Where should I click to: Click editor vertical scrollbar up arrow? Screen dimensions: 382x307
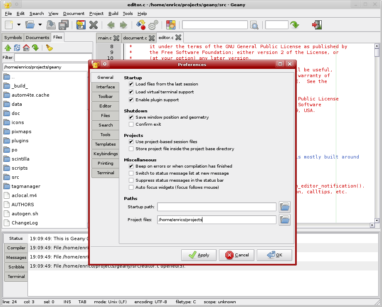pyautogui.click(x=377, y=46)
